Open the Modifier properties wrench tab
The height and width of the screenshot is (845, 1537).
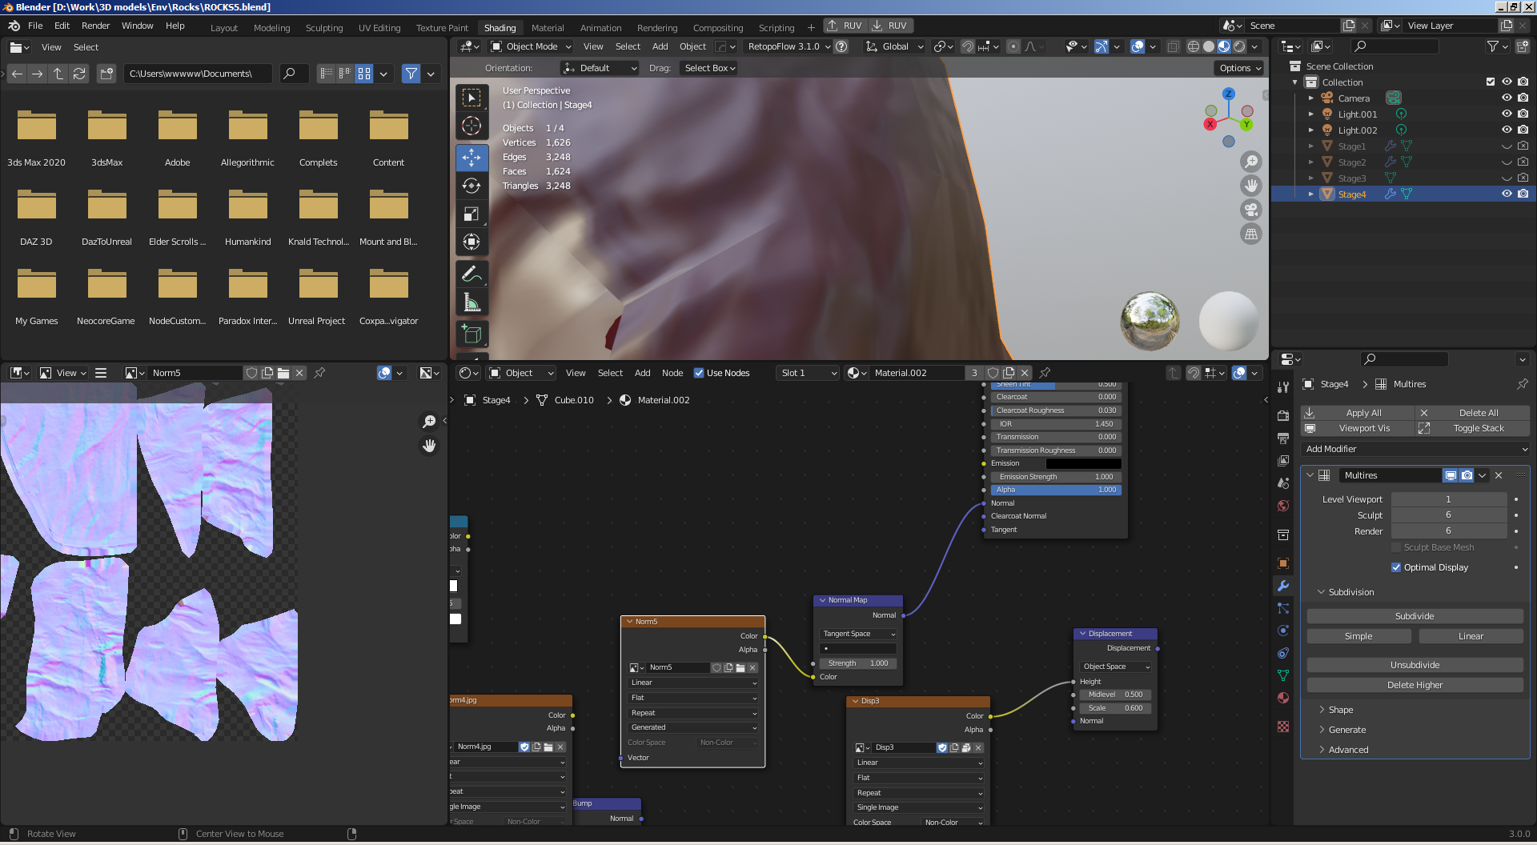[1283, 586]
